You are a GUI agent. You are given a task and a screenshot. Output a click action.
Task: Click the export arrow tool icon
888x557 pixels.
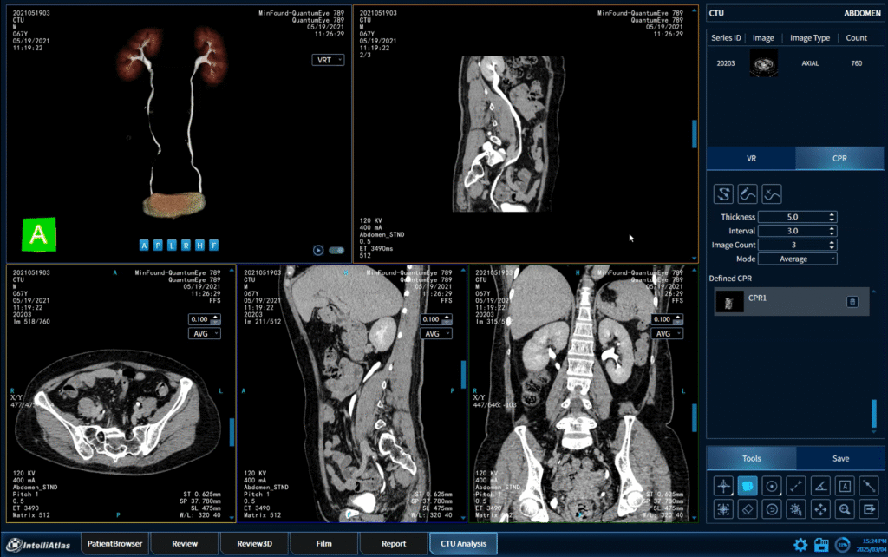click(x=869, y=509)
